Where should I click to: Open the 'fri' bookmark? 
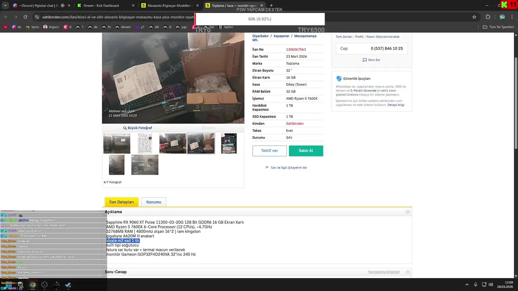[x=106, y=27]
